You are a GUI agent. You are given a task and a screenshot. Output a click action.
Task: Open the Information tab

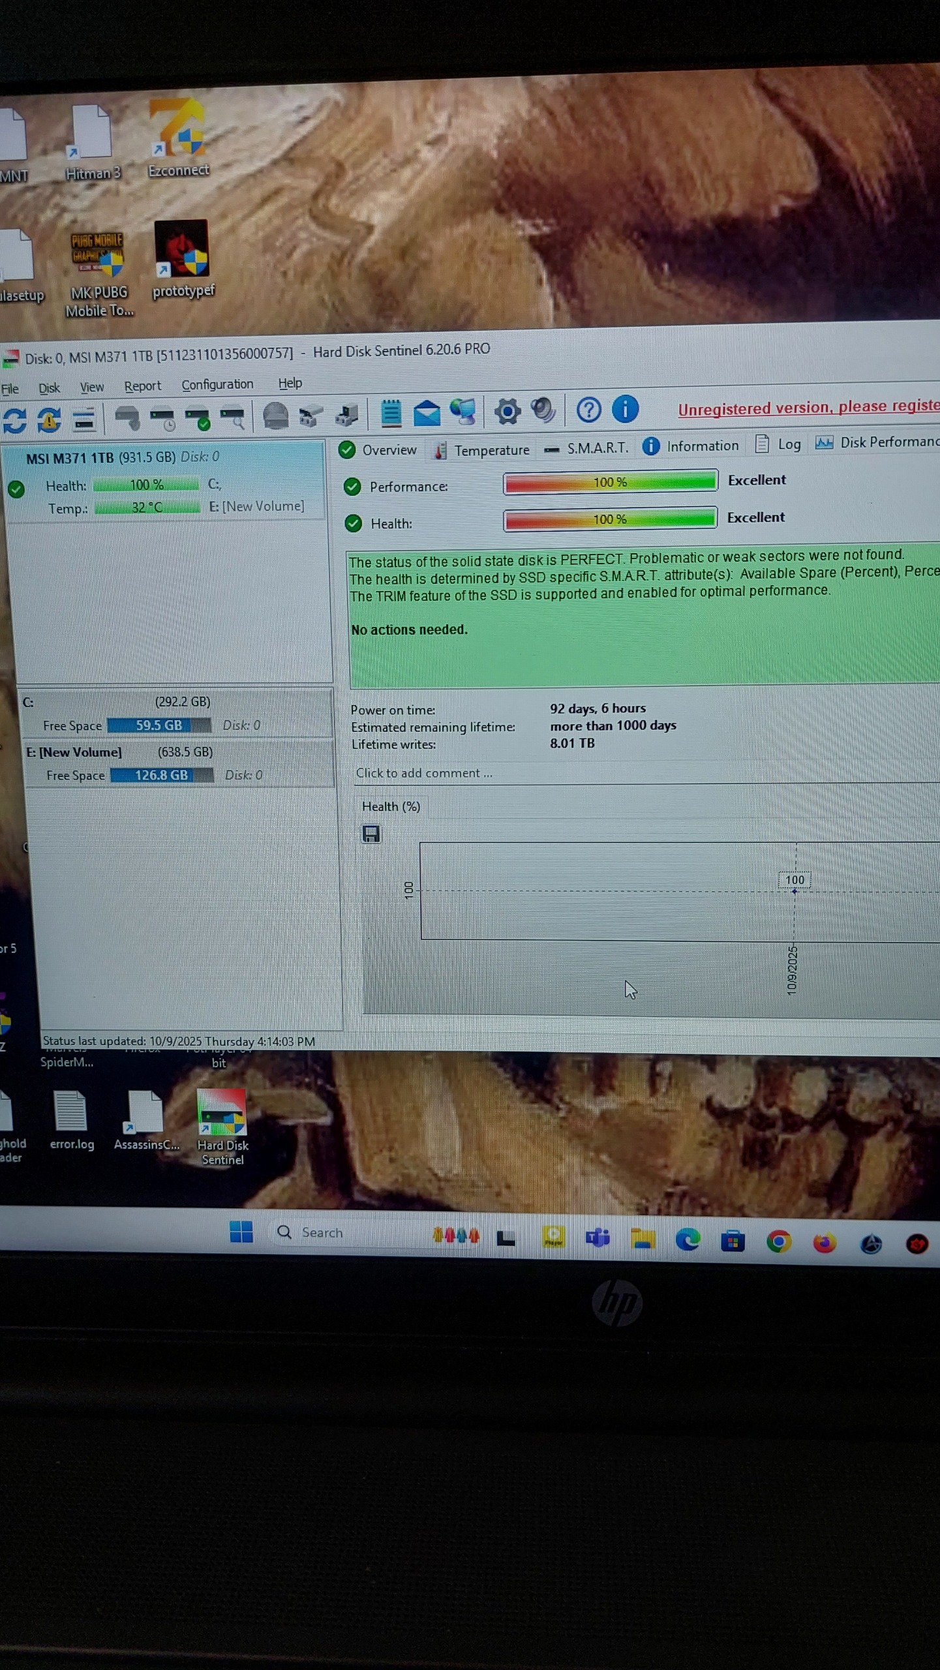click(691, 446)
